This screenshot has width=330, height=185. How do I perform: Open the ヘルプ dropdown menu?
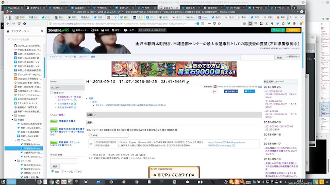(x=130, y=30)
